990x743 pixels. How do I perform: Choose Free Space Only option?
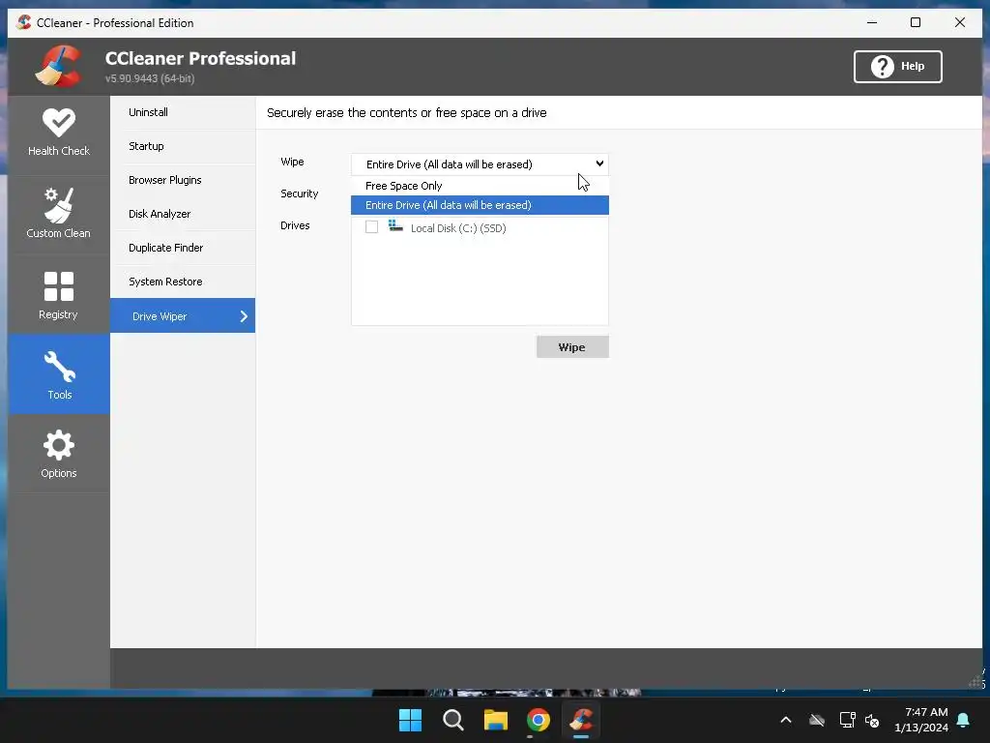(x=480, y=186)
